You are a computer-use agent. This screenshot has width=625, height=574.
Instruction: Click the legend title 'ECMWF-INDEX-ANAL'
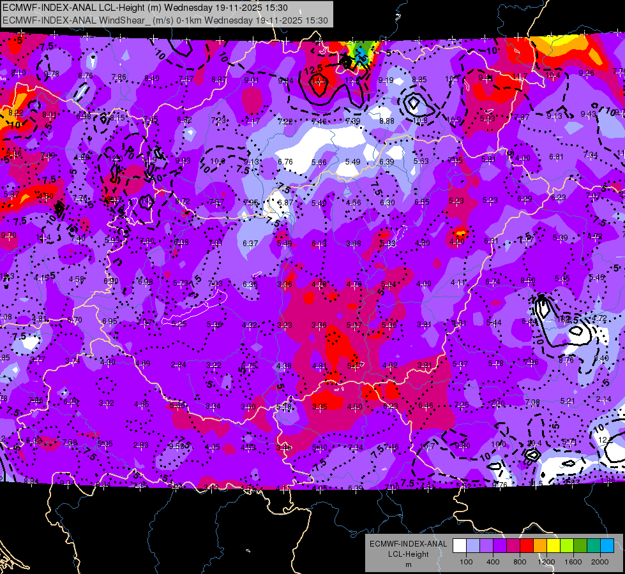pyautogui.click(x=408, y=544)
